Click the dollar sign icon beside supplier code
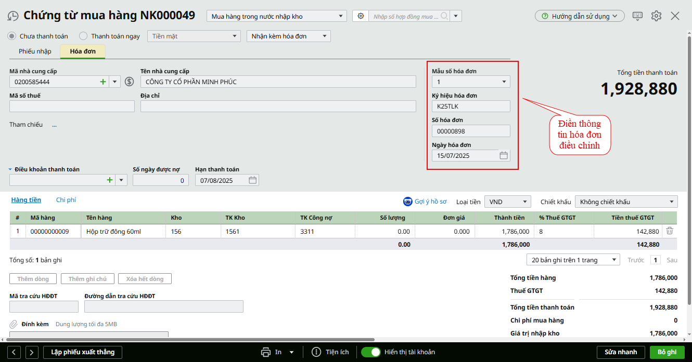Screen dimensions: 692x362 130,82
